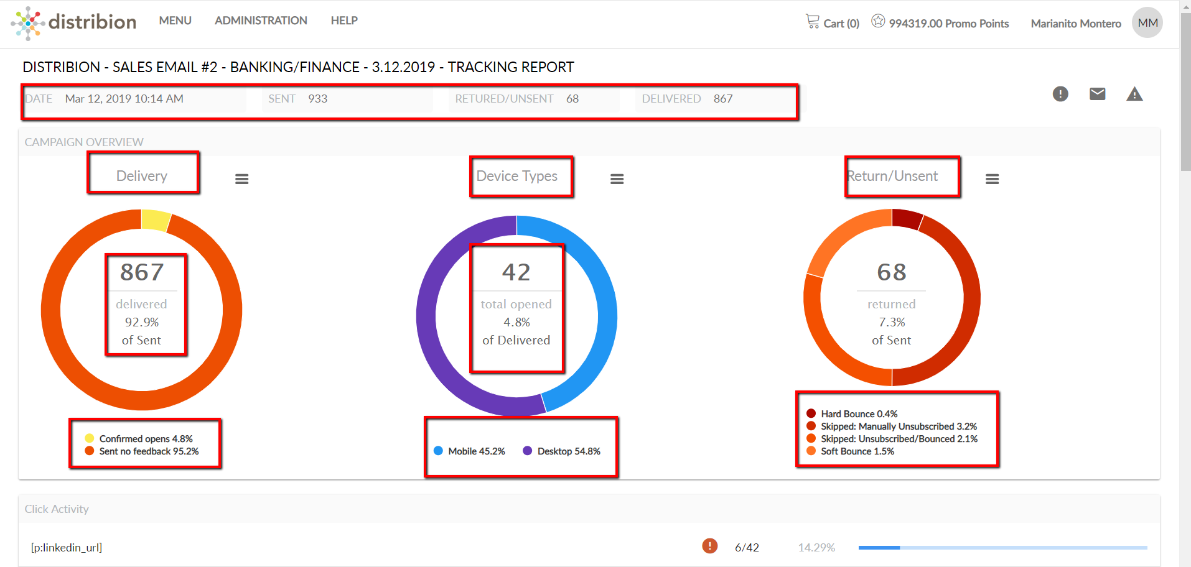Viewport: 1191px width, 567px height.
Task: Click the DATE Mar 12, 2019 field
Action: coord(134,99)
